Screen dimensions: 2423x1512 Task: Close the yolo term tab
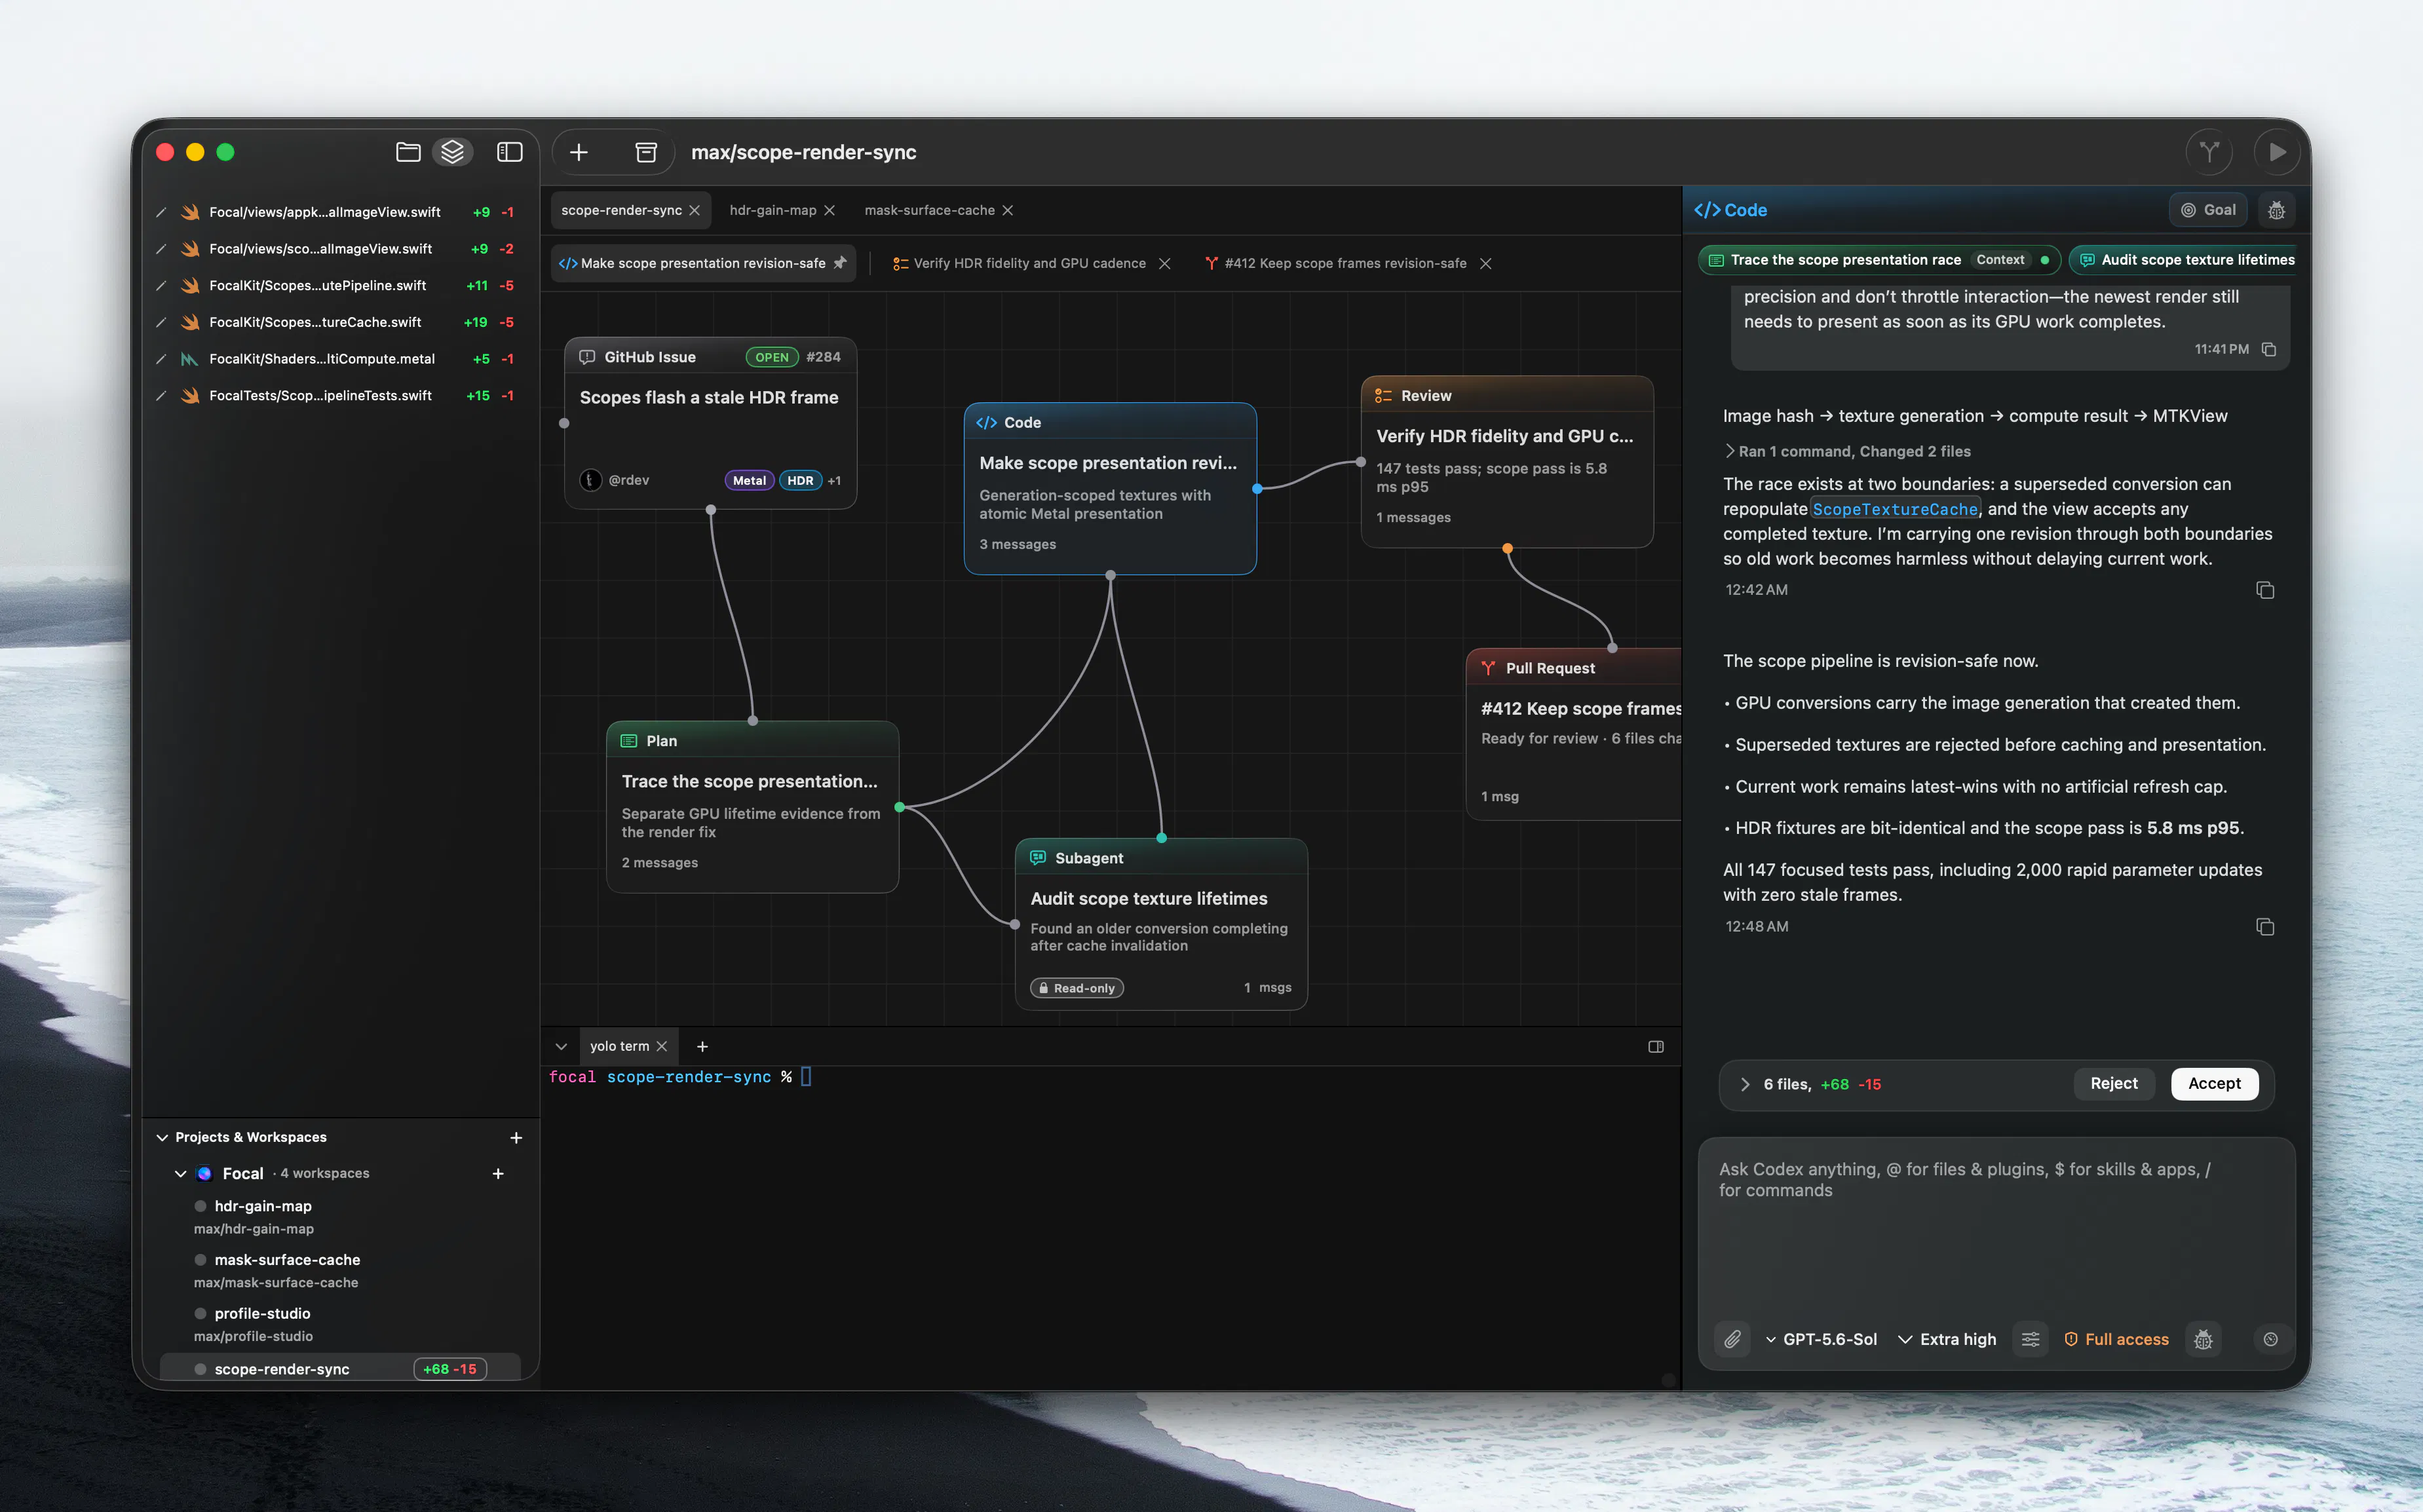click(661, 1046)
